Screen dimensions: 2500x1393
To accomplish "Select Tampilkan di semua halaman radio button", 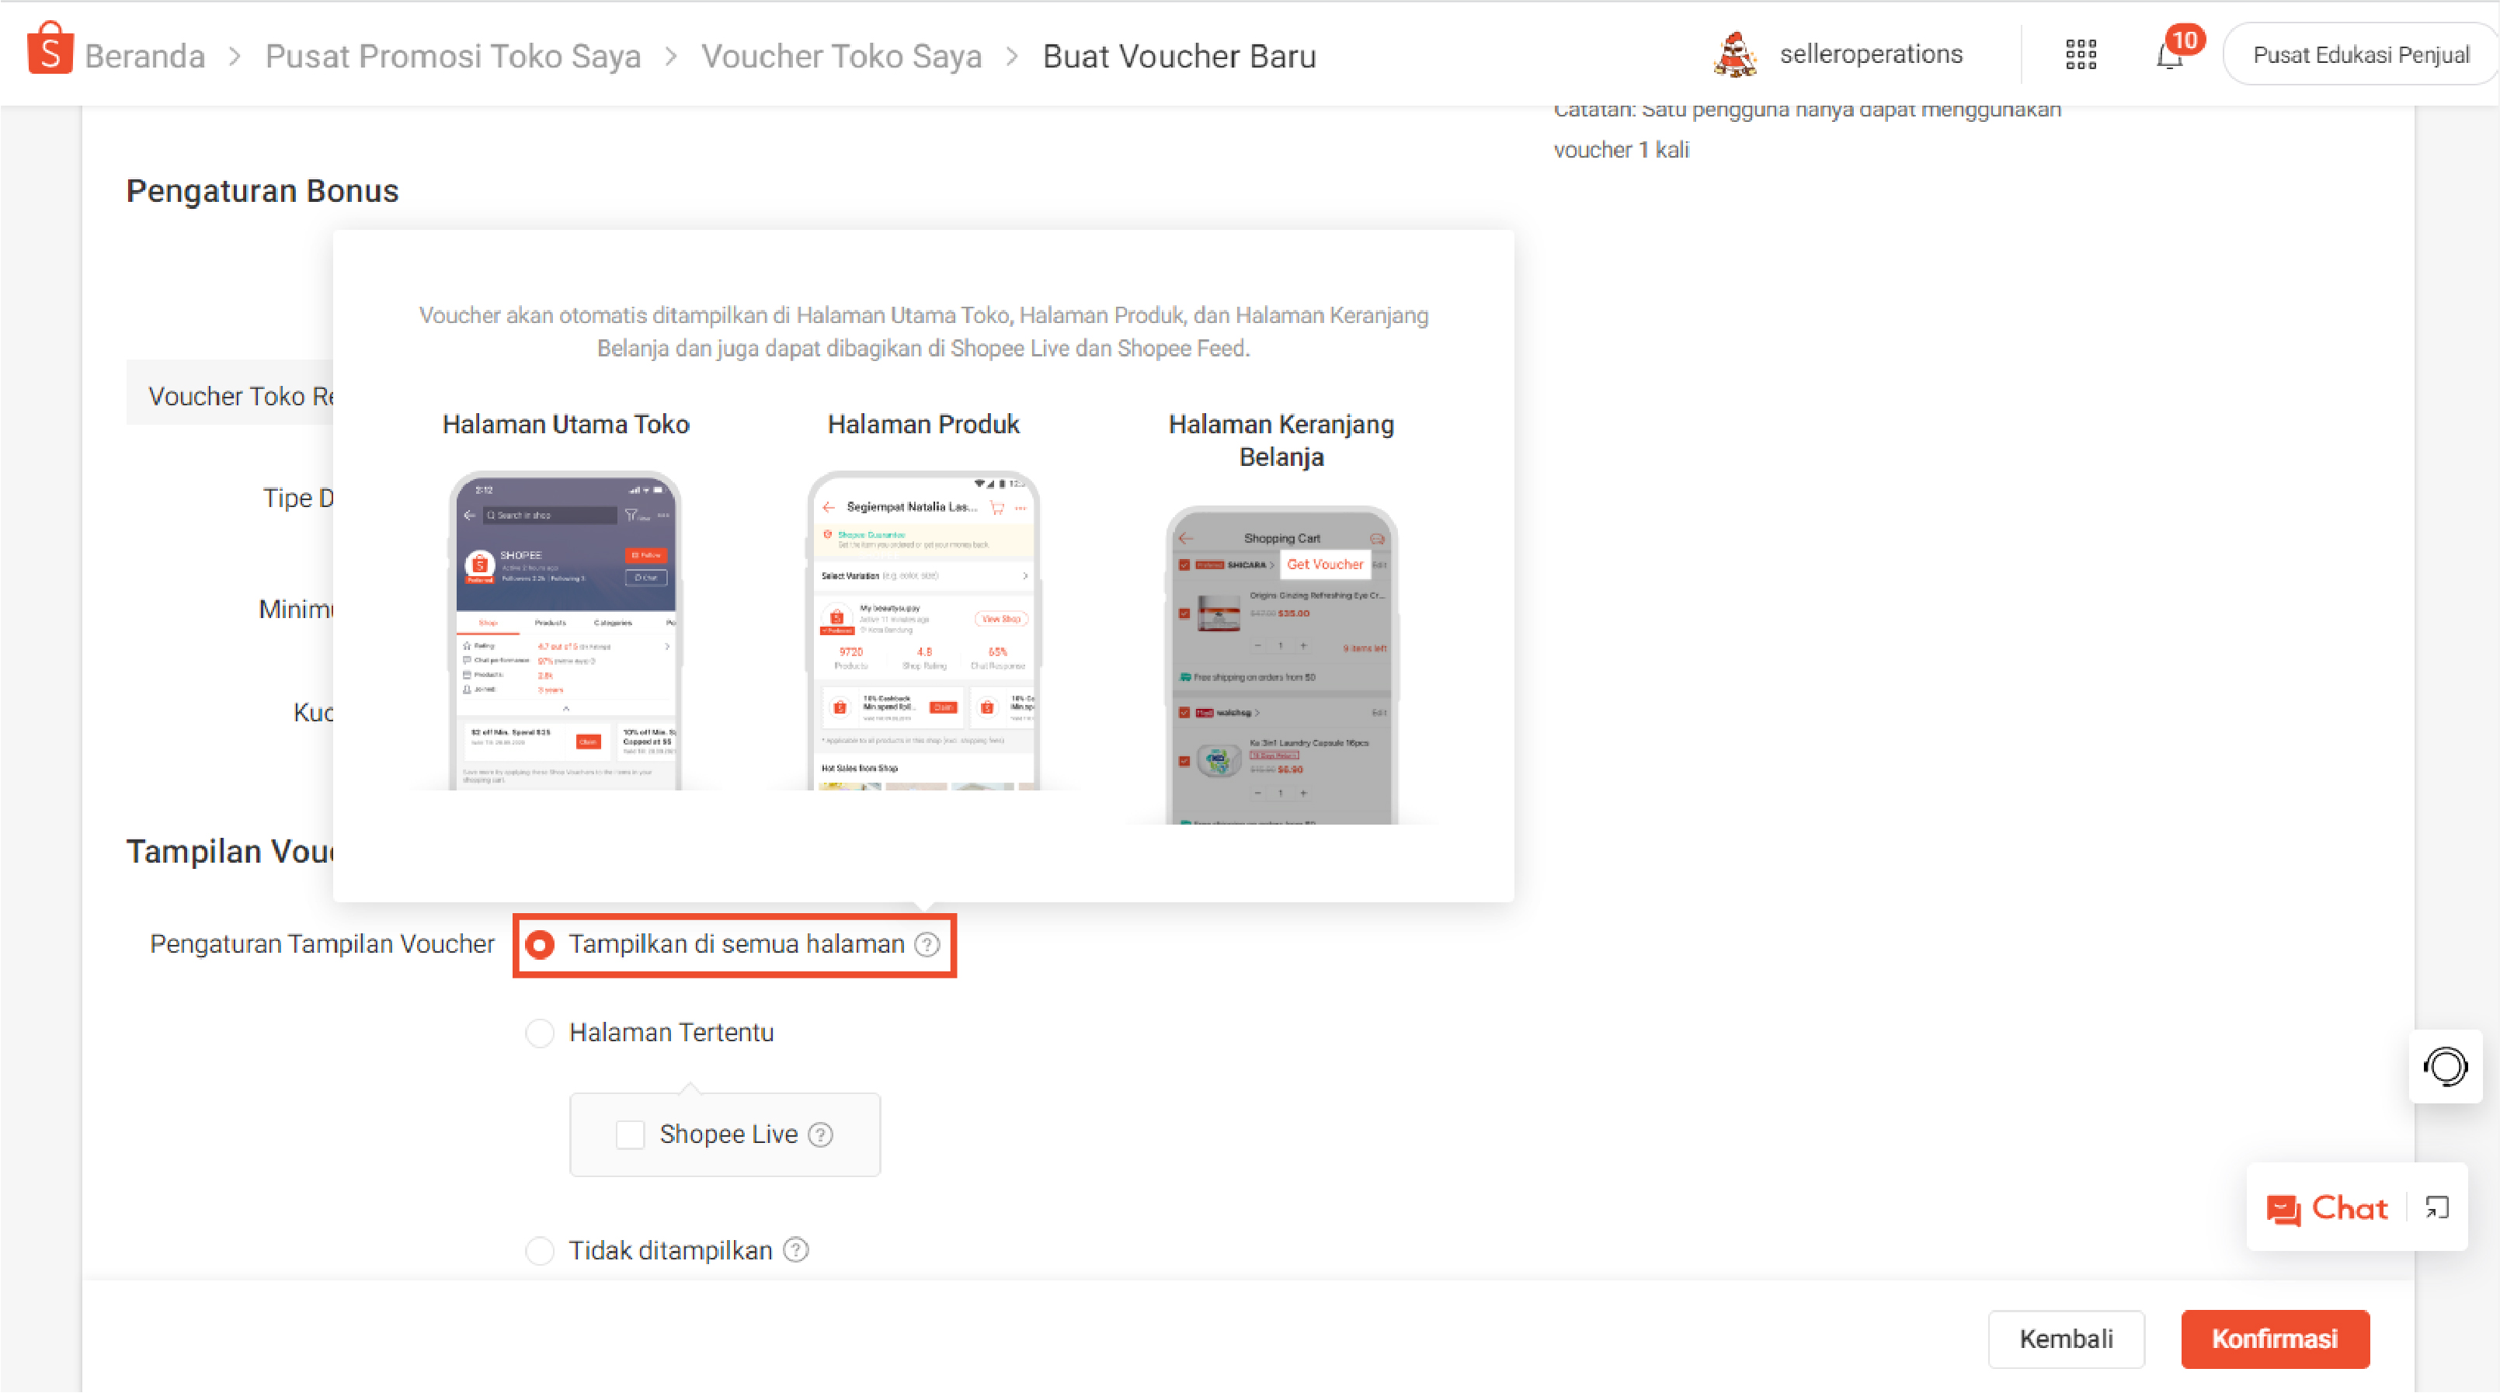I will pos(541,945).
